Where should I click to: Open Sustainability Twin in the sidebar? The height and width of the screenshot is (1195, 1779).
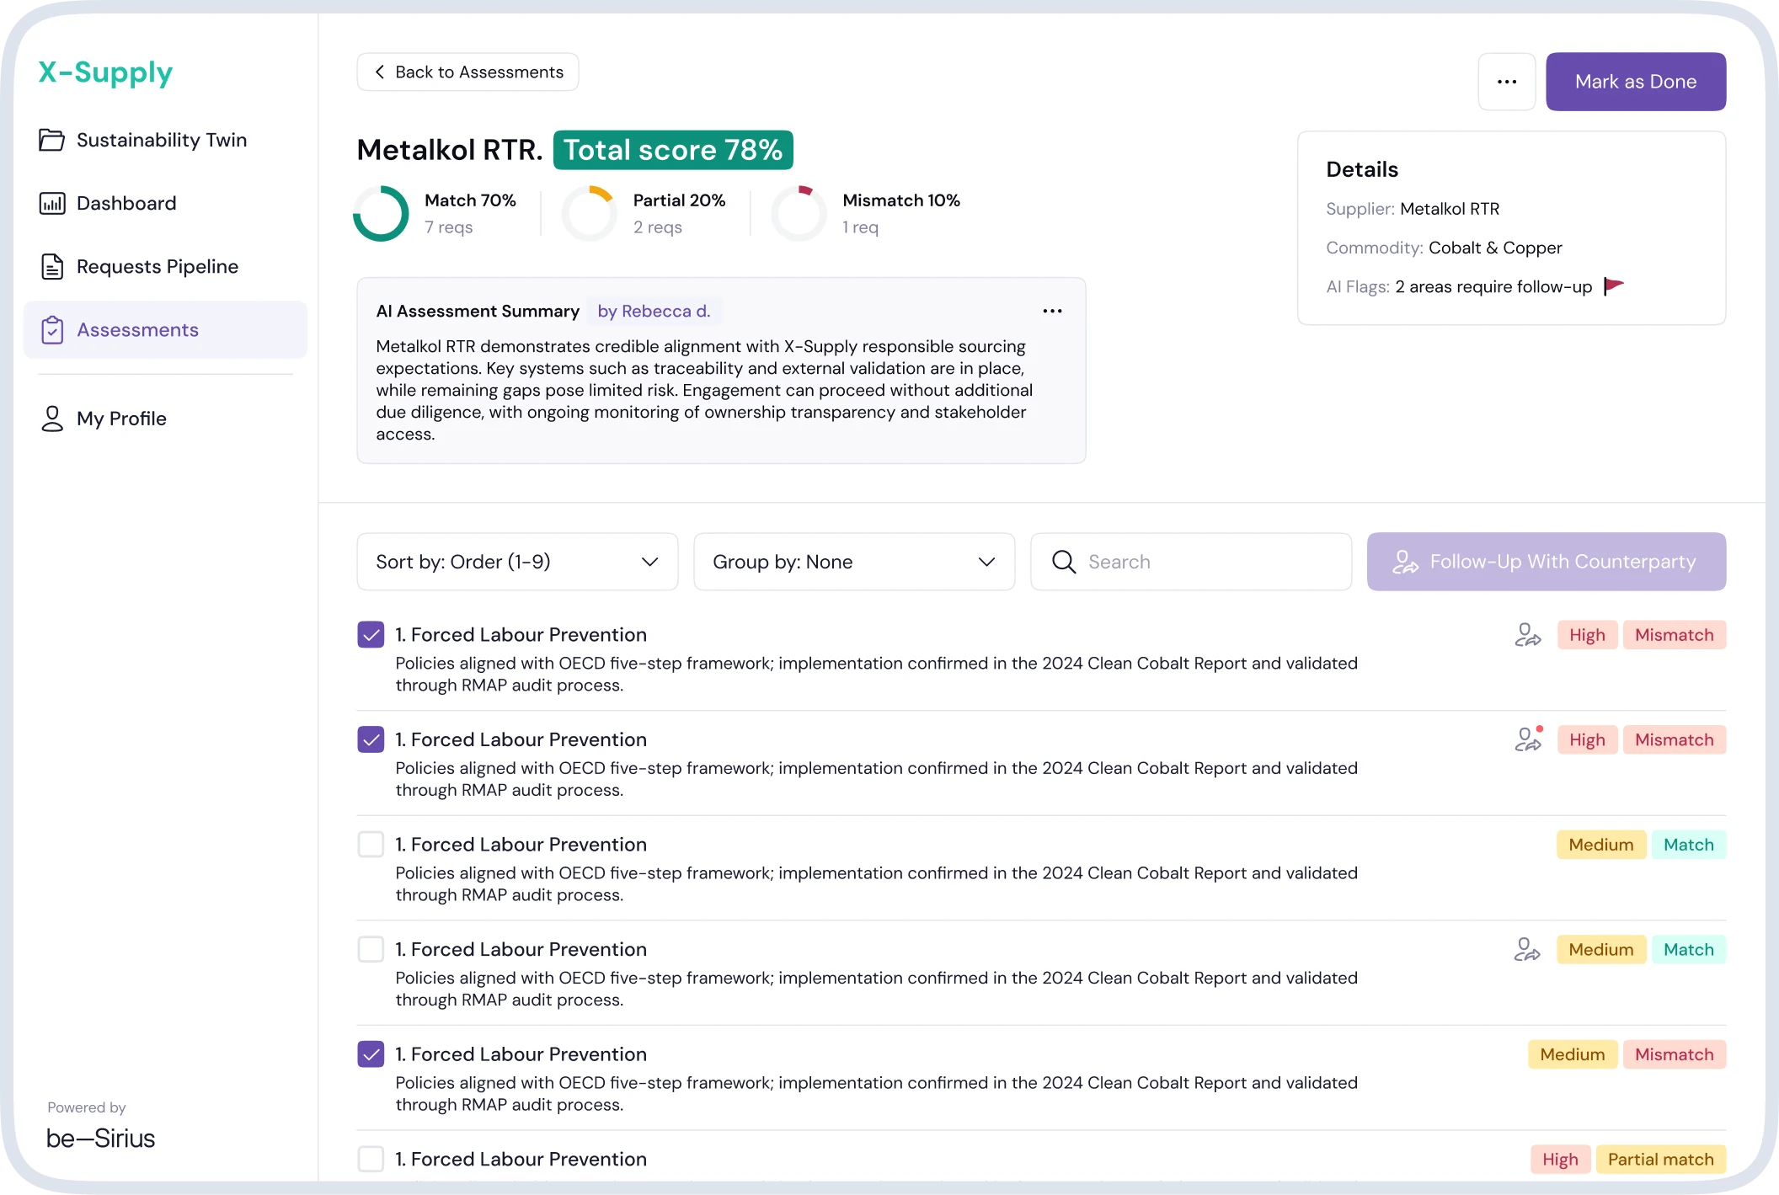tap(165, 140)
